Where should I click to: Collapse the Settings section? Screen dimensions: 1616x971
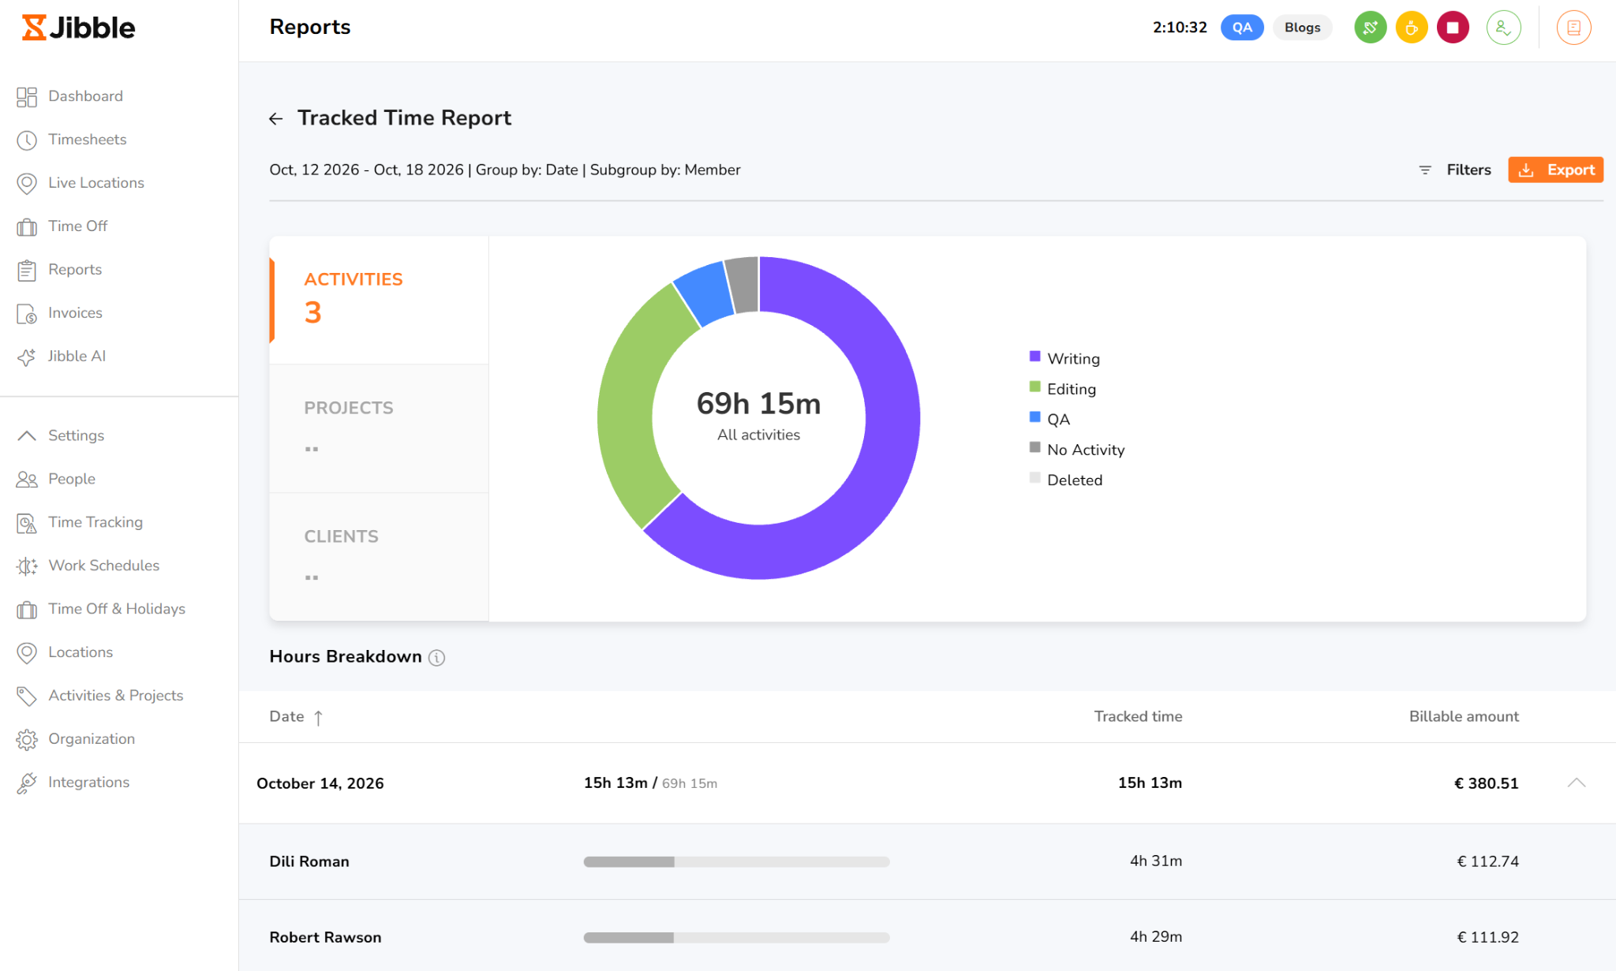point(27,435)
